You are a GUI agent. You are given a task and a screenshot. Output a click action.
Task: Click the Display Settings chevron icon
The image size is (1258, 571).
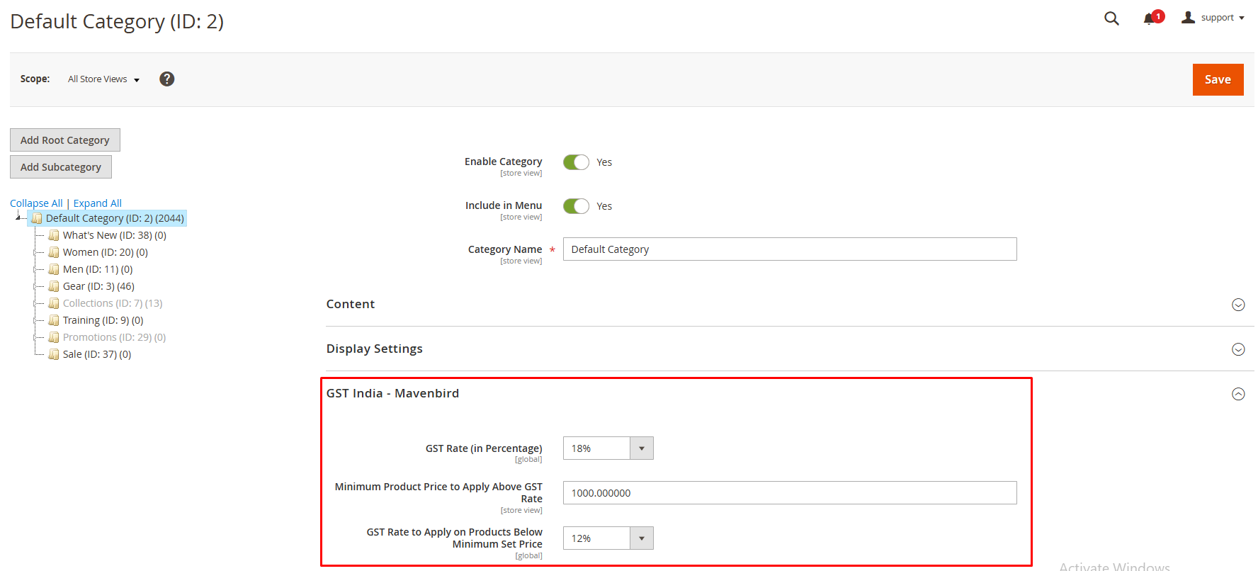click(x=1238, y=349)
